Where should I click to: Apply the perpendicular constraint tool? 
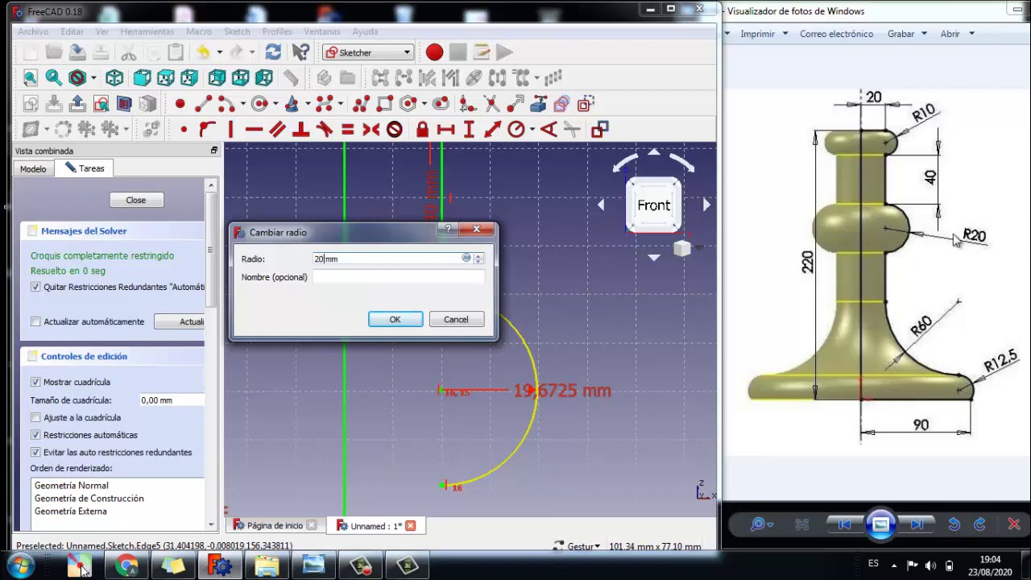[300, 130]
